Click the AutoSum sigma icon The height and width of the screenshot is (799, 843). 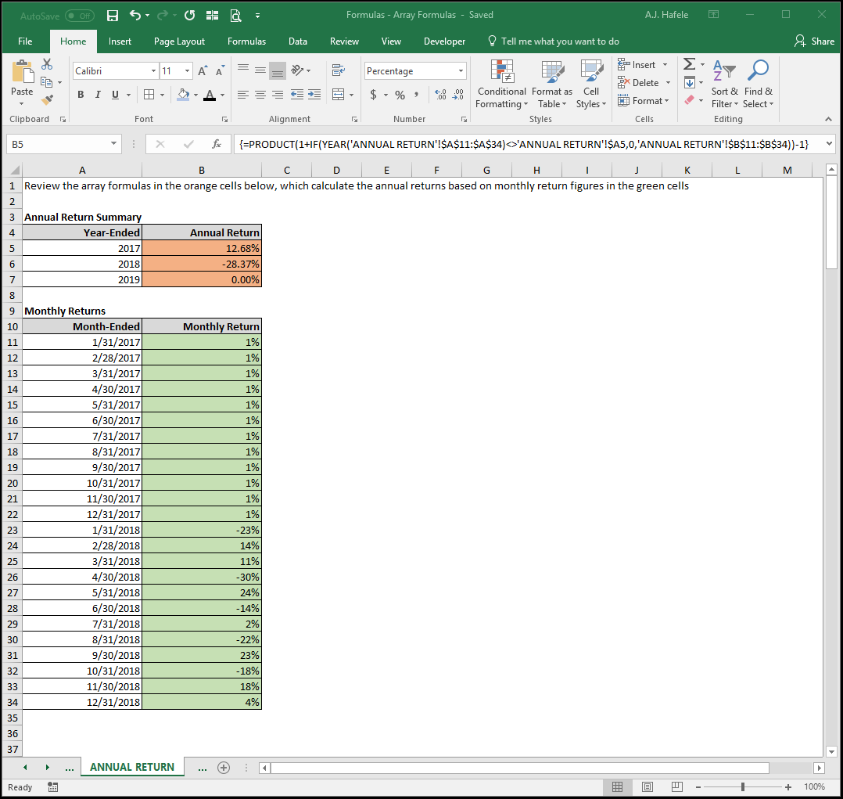(x=689, y=64)
